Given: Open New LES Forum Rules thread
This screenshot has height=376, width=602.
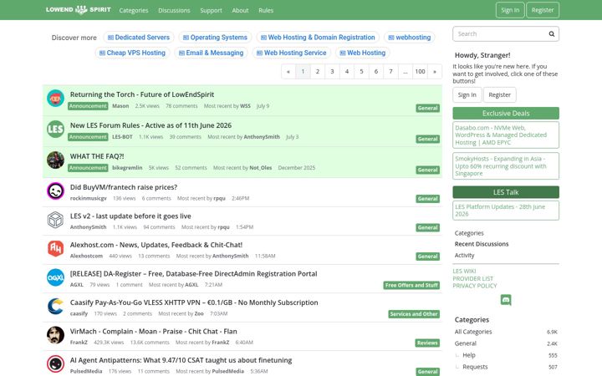Looking at the screenshot, I should pyautogui.click(x=150, y=125).
